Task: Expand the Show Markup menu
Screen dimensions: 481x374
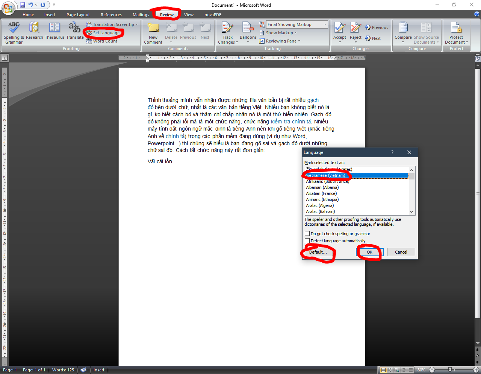Action: coord(296,33)
